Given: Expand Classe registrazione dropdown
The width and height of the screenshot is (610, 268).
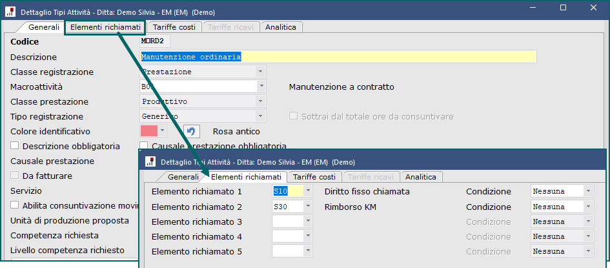Looking at the screenshot, I should [x=261, y=72].
